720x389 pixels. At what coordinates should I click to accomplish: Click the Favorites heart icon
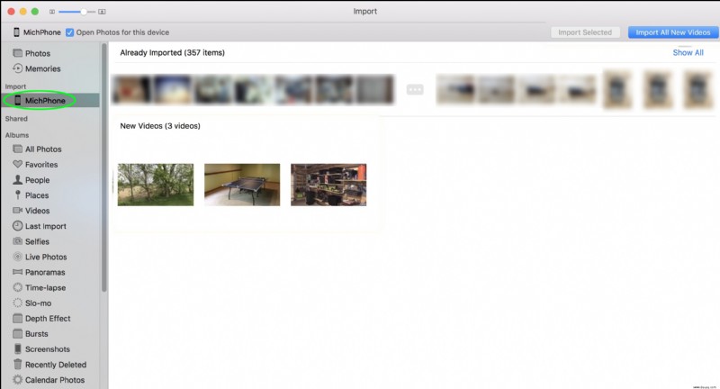coord(17,164)
